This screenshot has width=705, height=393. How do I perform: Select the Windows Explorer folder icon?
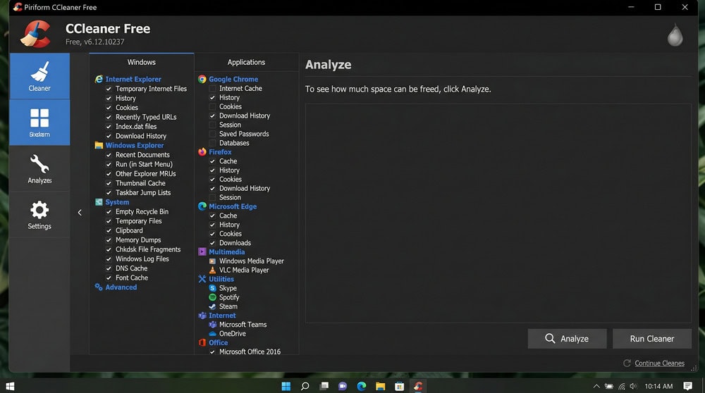point(99,145)
